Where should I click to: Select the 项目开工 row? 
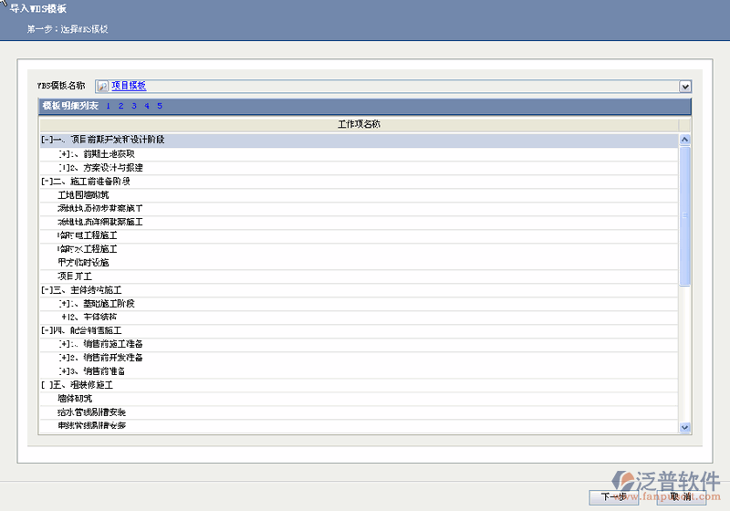point(75,276)
